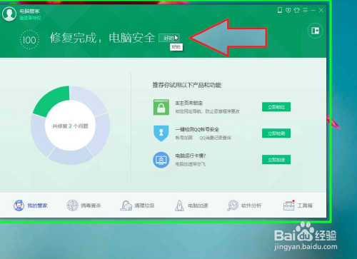Click the 立即加速 button
This screenshot has width=357, height=259.
pos(276,160)
